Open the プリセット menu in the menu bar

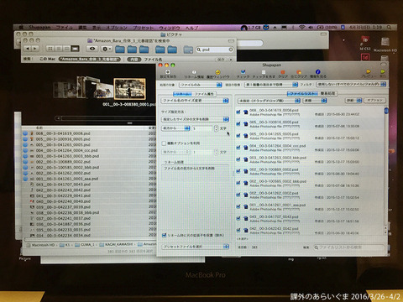click(x=143, y=28)
